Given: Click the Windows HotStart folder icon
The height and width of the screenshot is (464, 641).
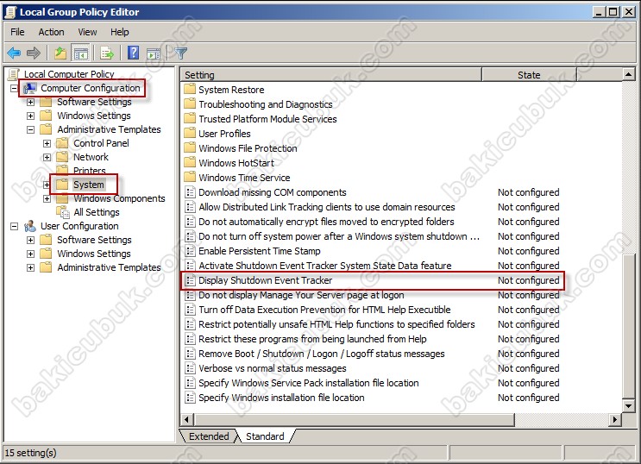Looking at the screenshot, I should (x=190, y=163).
